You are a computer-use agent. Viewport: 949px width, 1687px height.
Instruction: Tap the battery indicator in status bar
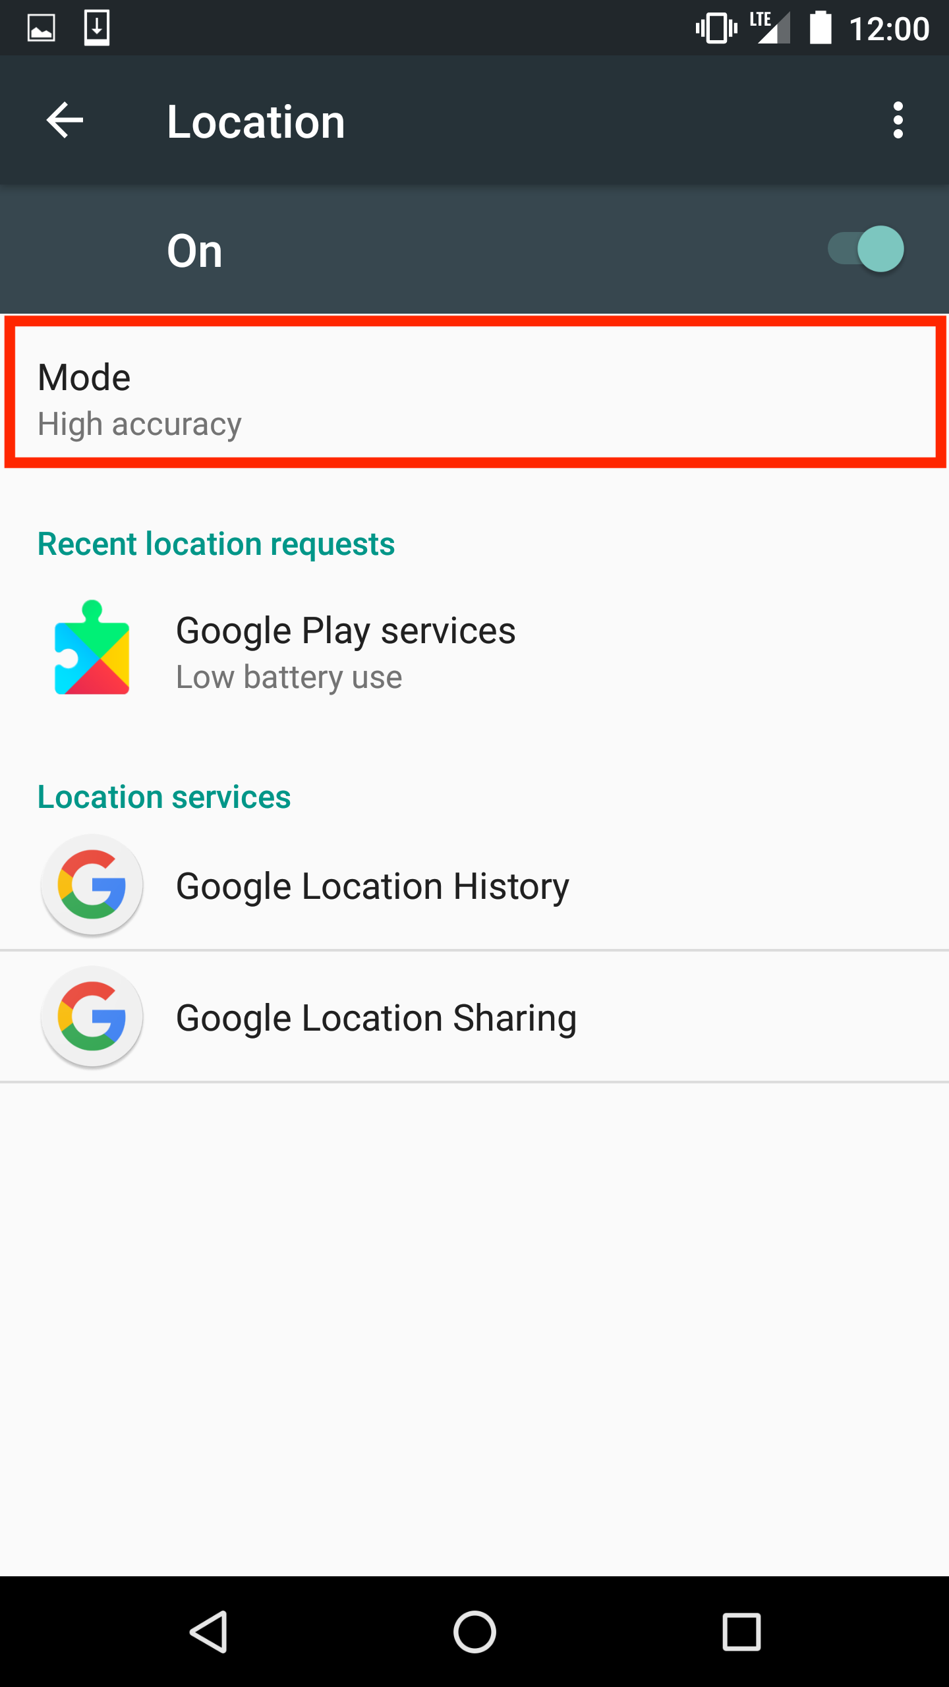[820, 28]
